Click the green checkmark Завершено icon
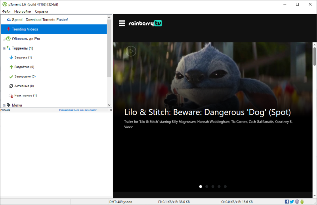Screen dimensions: 317x205 pos(11,77)
